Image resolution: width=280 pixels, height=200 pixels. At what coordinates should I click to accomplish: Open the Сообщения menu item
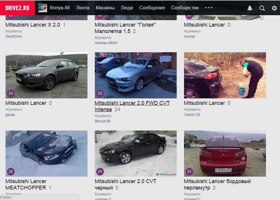pyautogui.click(x=152, y=8)
